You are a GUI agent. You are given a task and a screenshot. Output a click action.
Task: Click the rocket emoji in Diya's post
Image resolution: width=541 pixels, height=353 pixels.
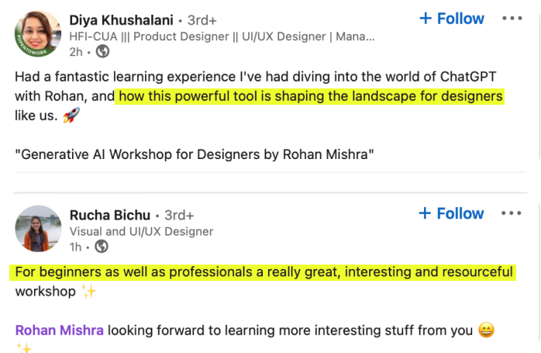(71, 116)
